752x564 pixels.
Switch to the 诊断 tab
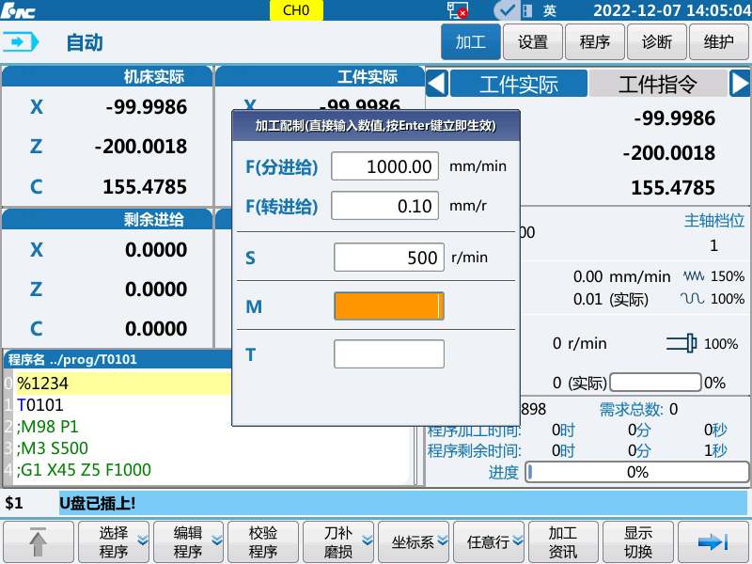pos(656,41)
